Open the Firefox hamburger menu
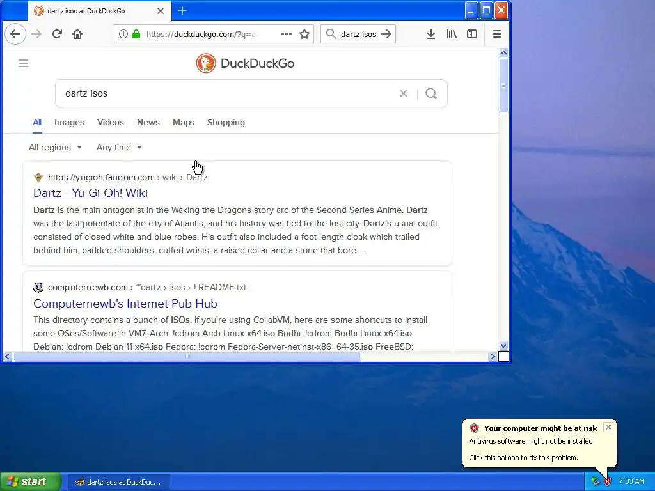Screen dimensions: 655x491 pyautogui.click(x=496, y=34)
